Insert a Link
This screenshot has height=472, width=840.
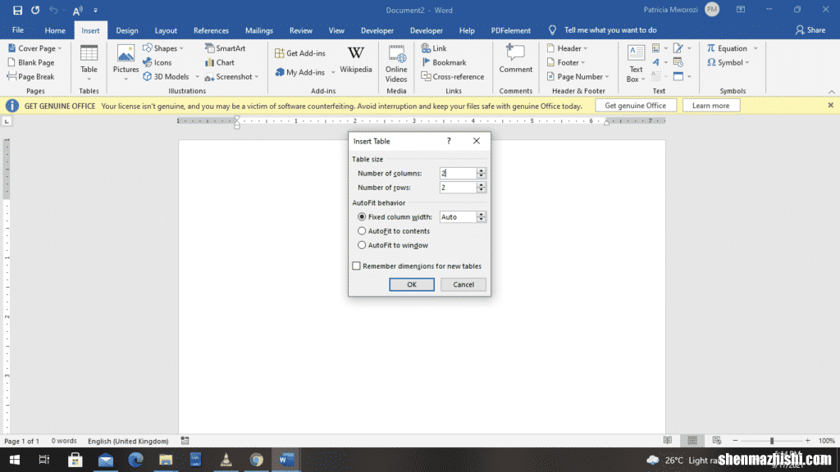click(x=434, y=48)
